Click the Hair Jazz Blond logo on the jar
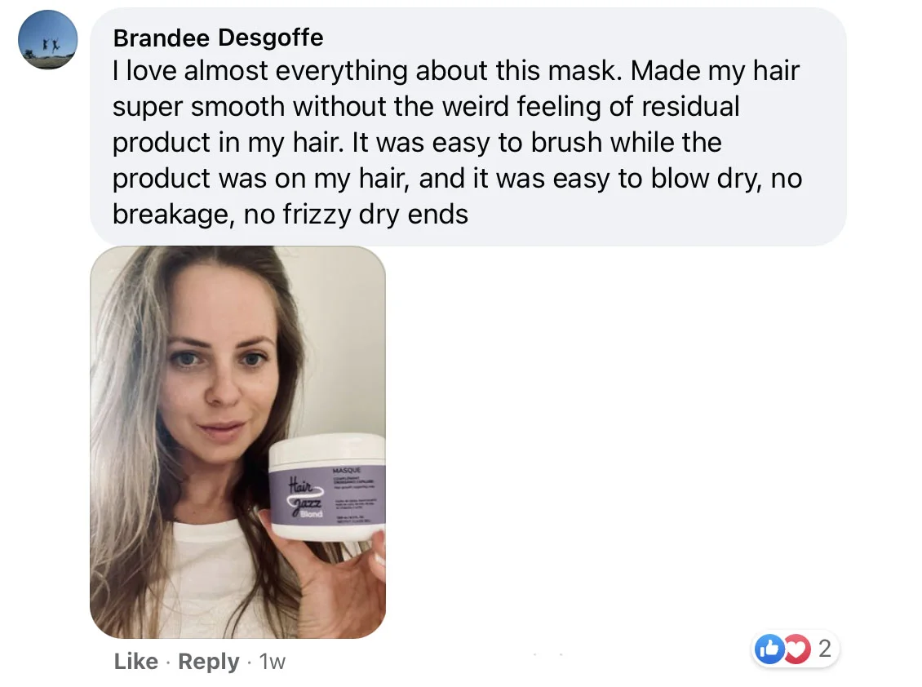Viewport: 922px width, 687px height. click(306, 499)
